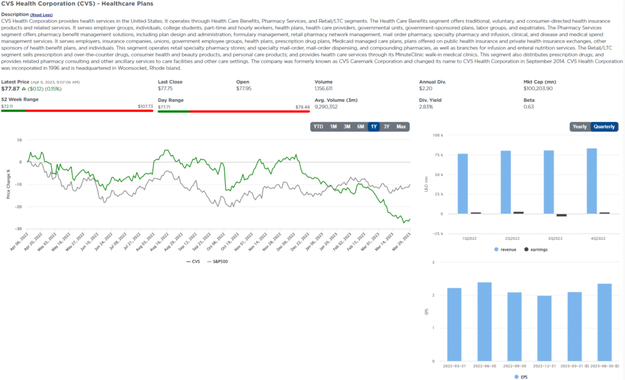
Task: Click the Price Change % axis label
Action: pos(8,184)
